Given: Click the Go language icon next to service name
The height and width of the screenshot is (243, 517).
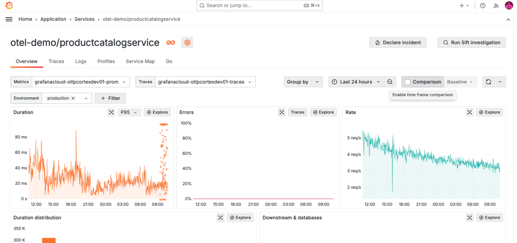Looking at the screenshot, I should tap(171, 42).
